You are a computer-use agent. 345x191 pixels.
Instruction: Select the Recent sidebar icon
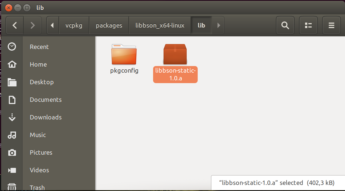(12, 47)
